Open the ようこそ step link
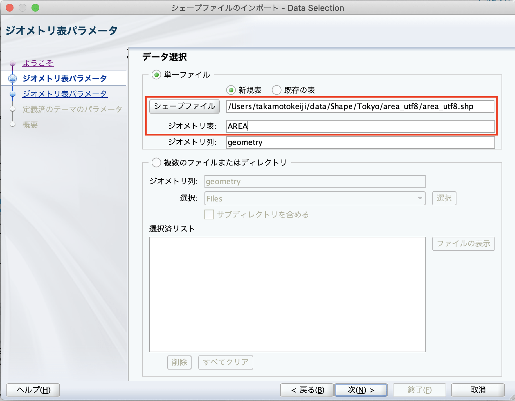Image resolution: width=515 pixels, height=401 pixels. [38, 63]
